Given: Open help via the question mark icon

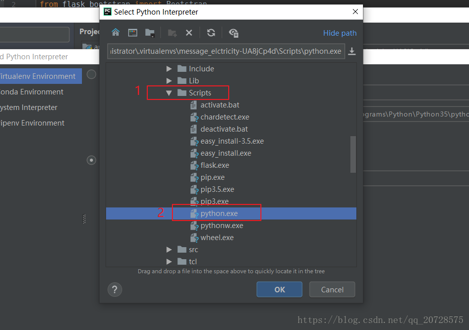Looking at the screenshot, I should pos(114,289).
